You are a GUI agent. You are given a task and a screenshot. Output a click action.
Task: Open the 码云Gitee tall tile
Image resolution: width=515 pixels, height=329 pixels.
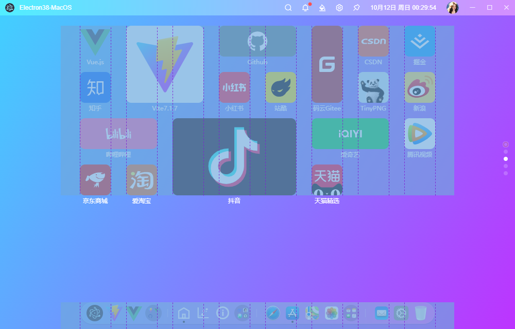[x=327, y=64]
